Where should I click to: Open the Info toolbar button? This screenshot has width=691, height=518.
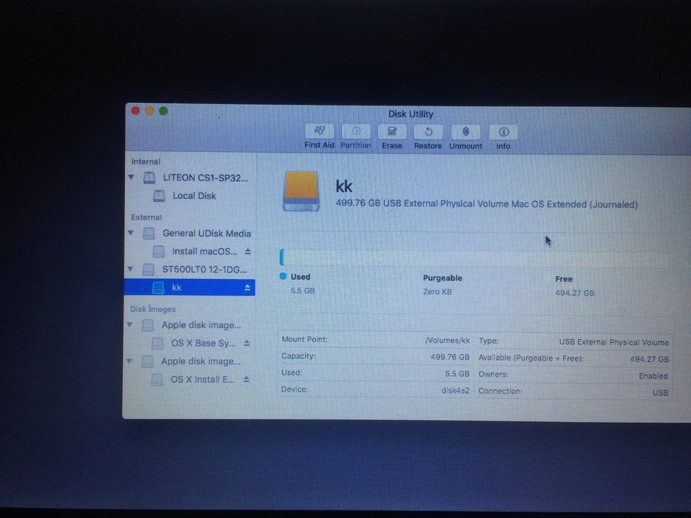pyautogui.click(x=503, y=132)
